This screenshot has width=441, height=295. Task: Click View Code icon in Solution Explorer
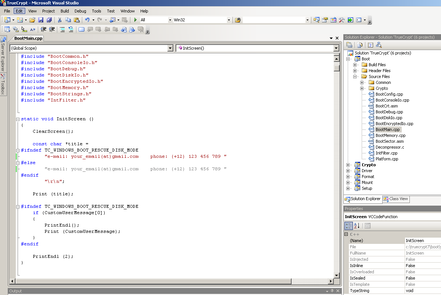pyautogui.click(x=370, y=45)
